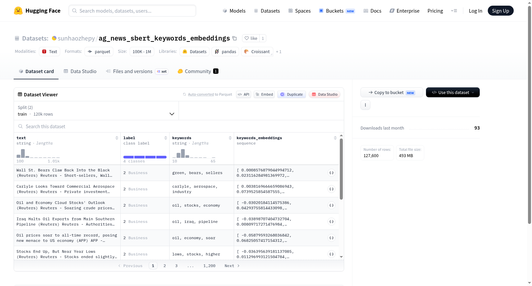Open the Pricing page
Viewport: 532px width, 286px height.
pos(435,11)
